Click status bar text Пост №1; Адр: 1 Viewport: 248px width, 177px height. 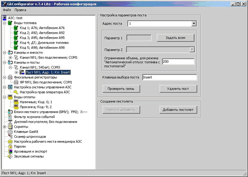click(24, 173)
